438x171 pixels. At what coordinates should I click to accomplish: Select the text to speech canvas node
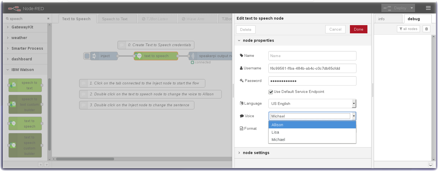pyautogui.click(x=156, y=56)
